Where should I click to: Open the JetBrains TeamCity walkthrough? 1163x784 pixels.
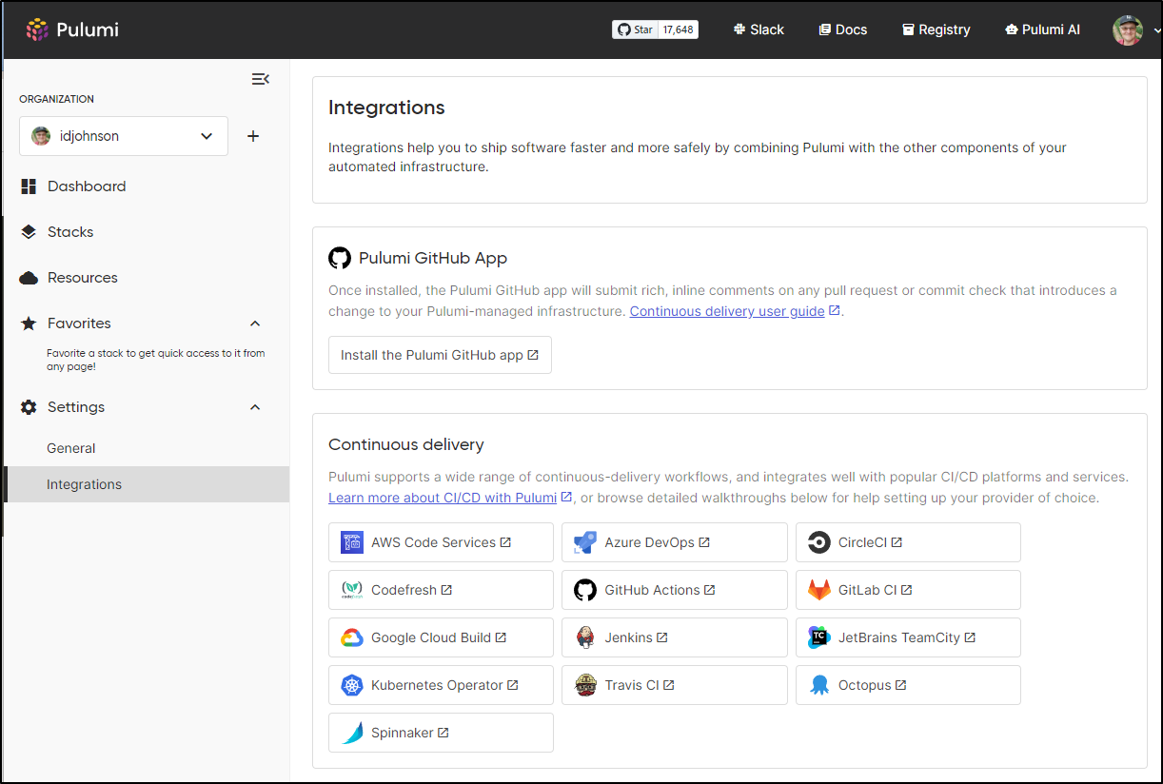908,637
